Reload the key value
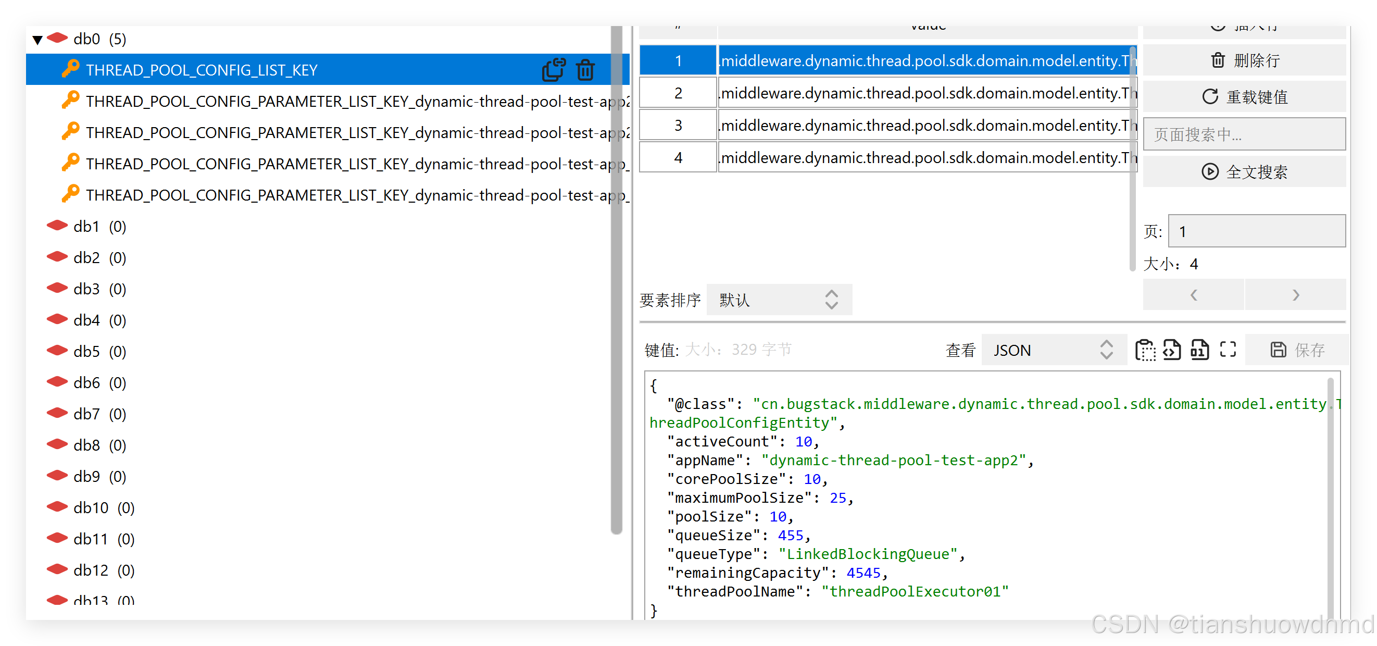The image size is (1377, 646). pyautogui.click(x=1244, y=97)
